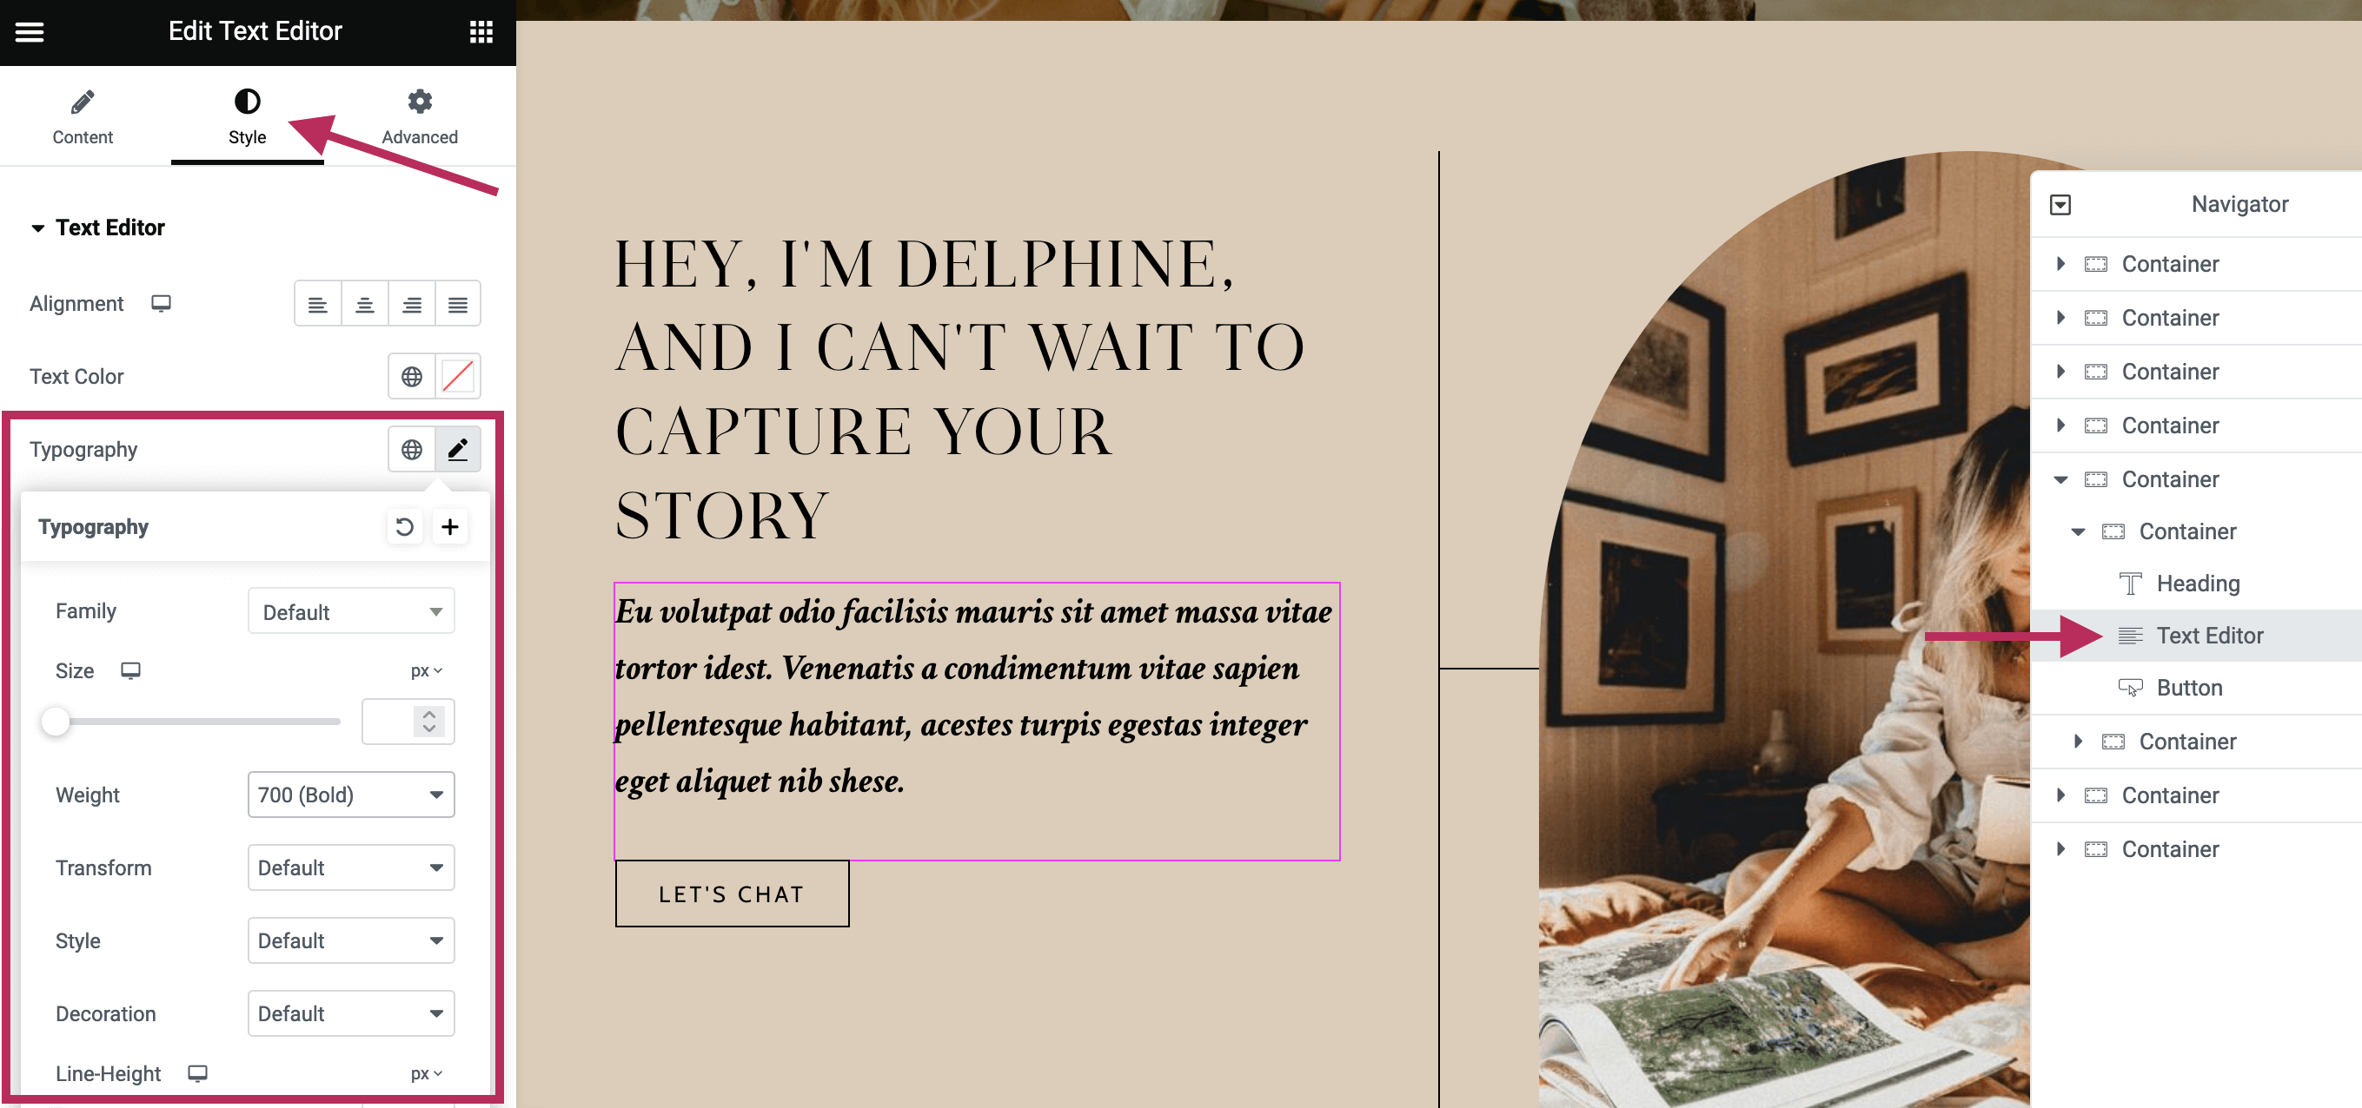The height and width of the screenshot is (1108, 2362).
Task: Switch to the Advanced tab
Action: pyautogui.click(x=419, y=117)
